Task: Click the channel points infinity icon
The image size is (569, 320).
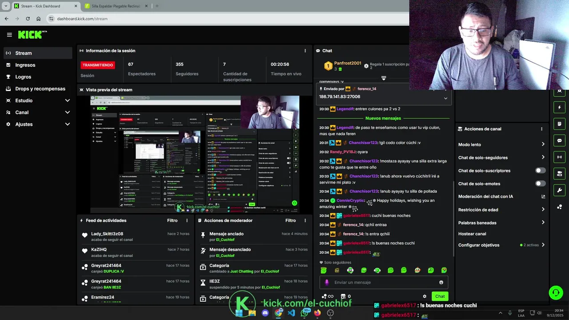Action: point(328,296)
